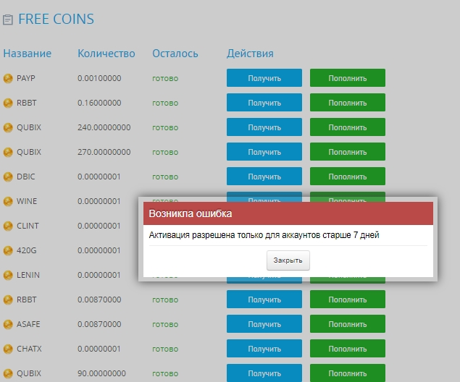The image size is (460, 382).
Task: Click the clipboard icon beside FREE COINS
Action: click(8, 20)
